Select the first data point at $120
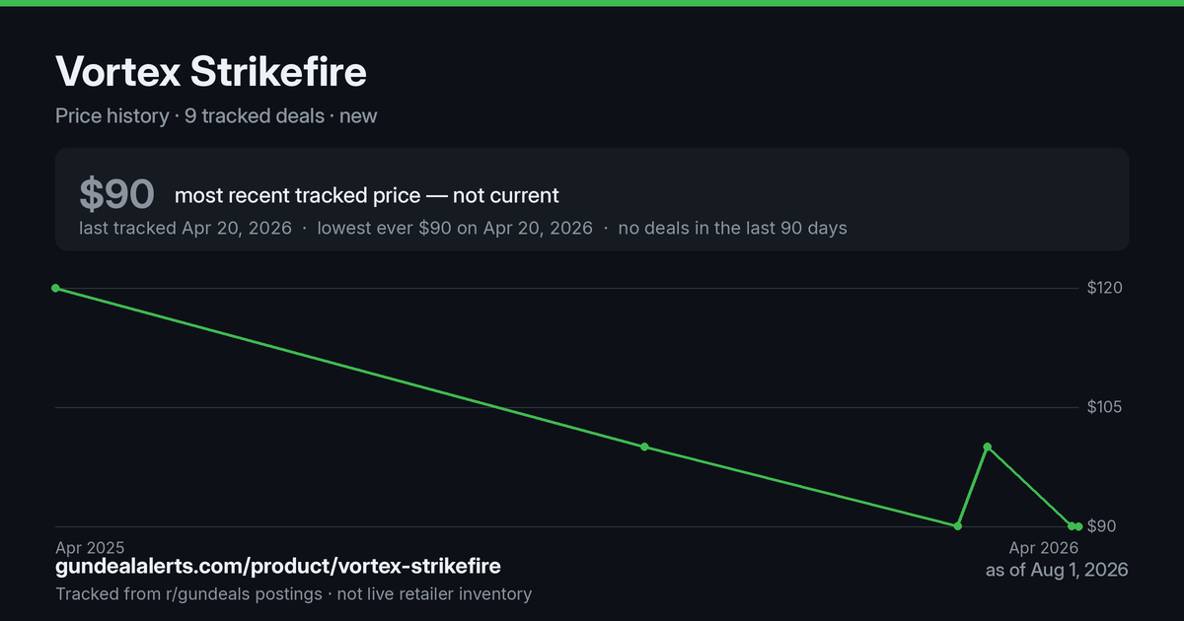The image size is (1184, 621). [55, 288]
